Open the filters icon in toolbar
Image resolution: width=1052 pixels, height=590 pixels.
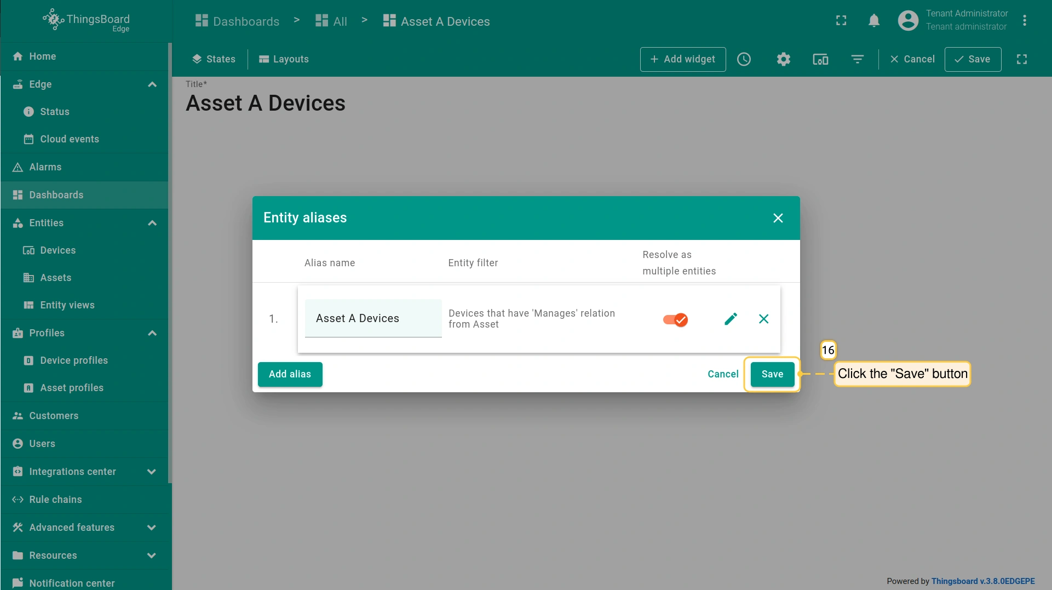tap(857, 59)
